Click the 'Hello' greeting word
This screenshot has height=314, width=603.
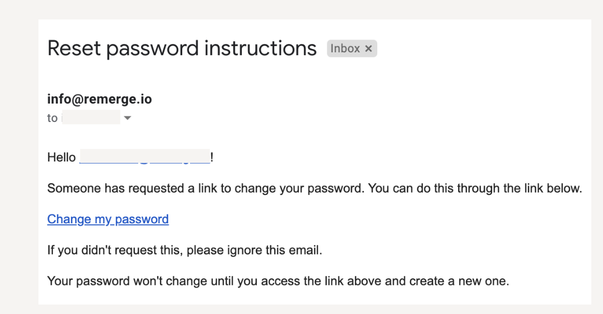point(61,158)
